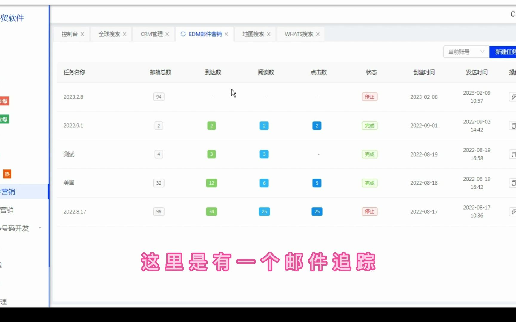Viewport: 516px width, 322px height.
Task: Click the 新建任务 button
Action: click(503, 52)
